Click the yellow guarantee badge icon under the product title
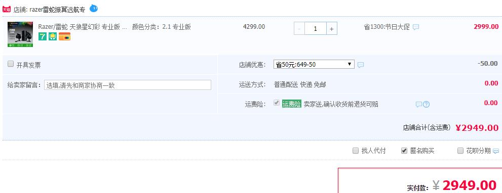The image size is (502, 193). [x=53, y=36]
